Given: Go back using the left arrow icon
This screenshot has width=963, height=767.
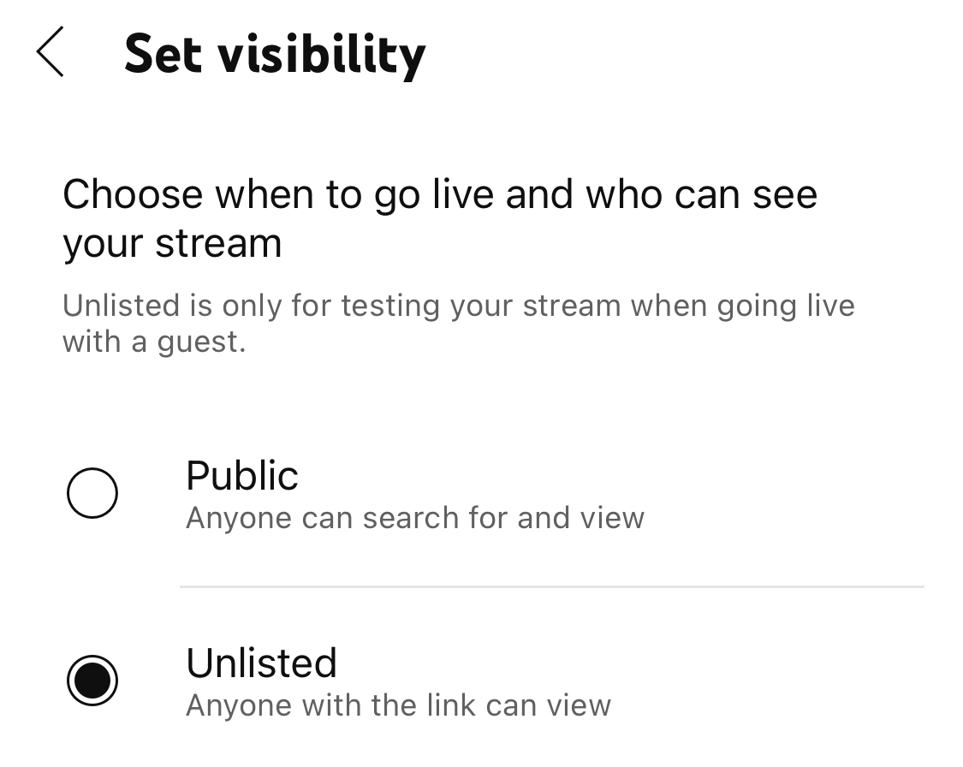Looking at the screenshot, I should coord(51,52).
